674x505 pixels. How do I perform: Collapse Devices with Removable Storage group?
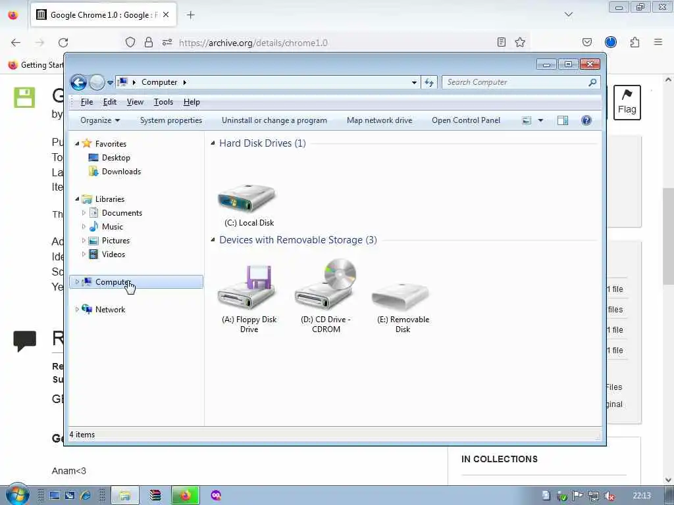pos(213,239)
